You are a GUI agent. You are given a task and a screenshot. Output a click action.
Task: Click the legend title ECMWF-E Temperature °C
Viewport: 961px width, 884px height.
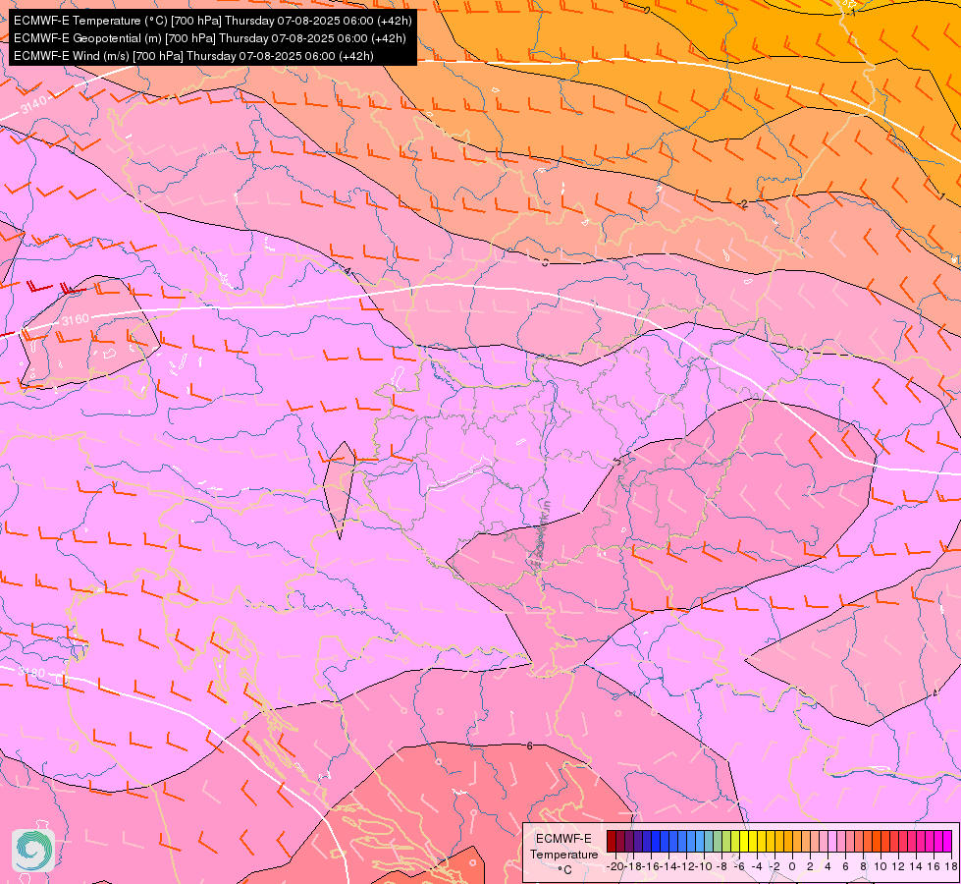click(x=563, y=854)
